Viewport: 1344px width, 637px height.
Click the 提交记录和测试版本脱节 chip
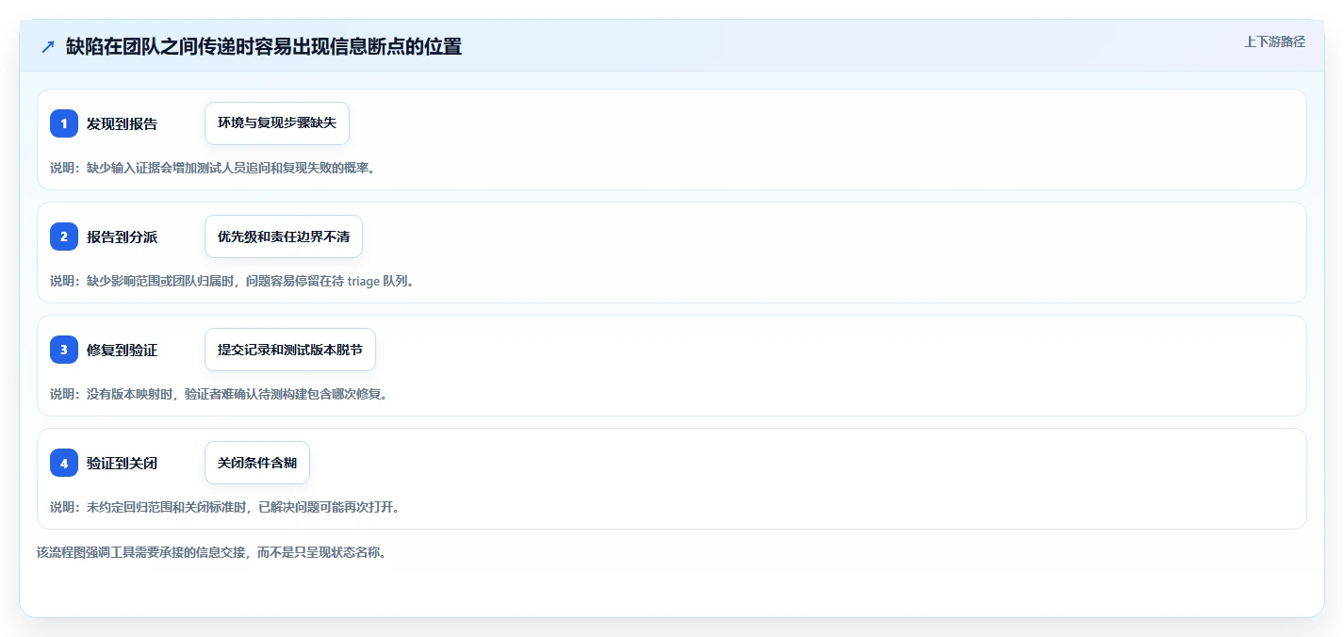290,350
